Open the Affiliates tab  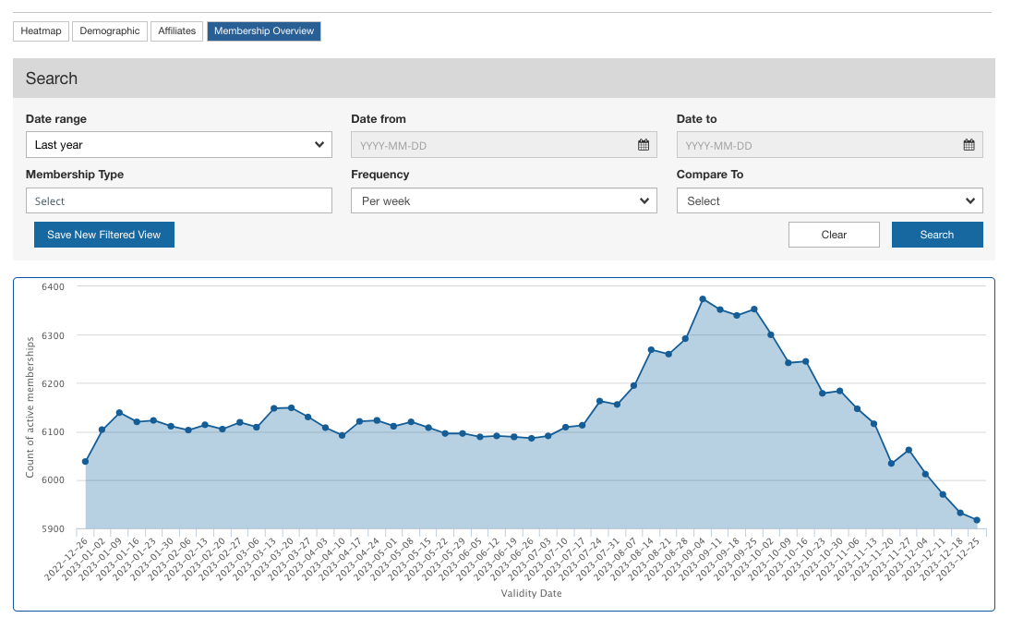[176, 31]
